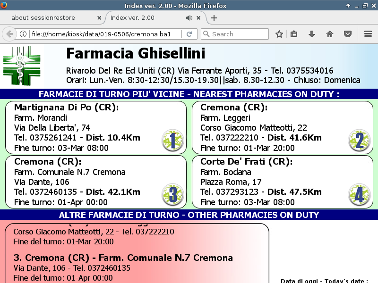
Task: Open the hamburger menu
Action: [368, 34]
